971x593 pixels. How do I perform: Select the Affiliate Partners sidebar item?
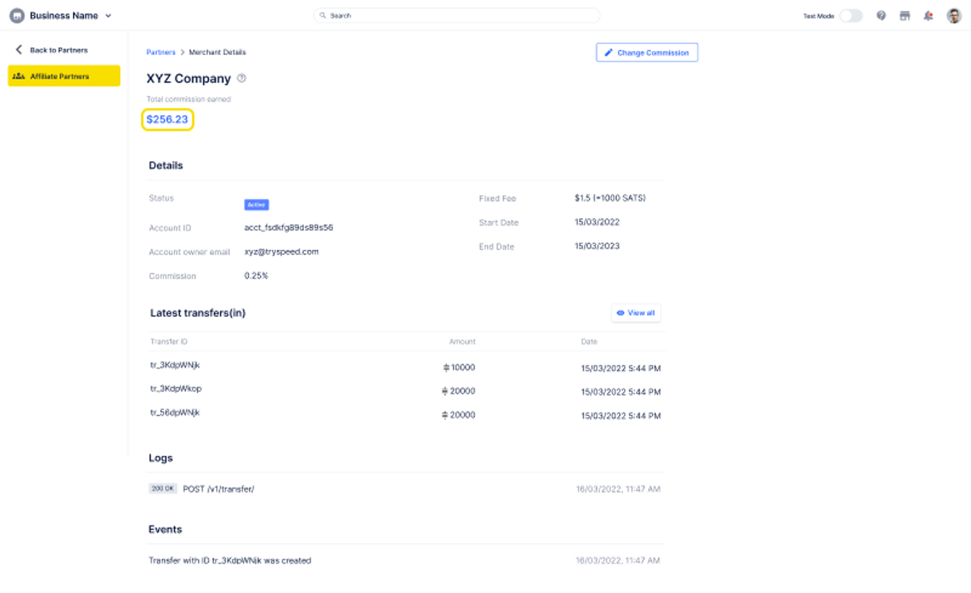click(64, 76)
